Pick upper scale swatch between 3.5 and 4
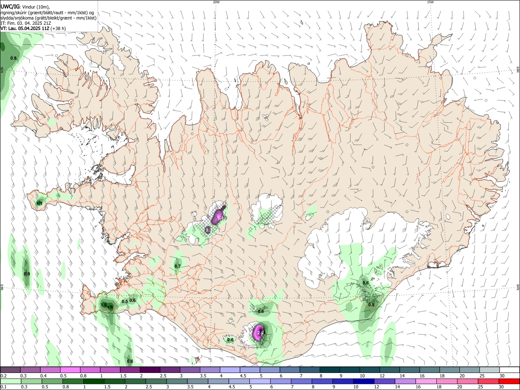The image size is (520, 390). [x=210, y=370]
